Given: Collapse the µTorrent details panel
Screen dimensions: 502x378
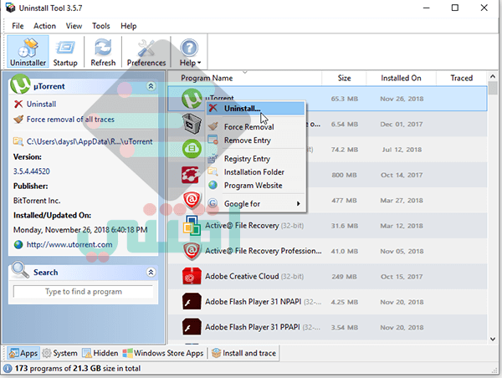Looking at the screenshot, I should click(151, 86).
